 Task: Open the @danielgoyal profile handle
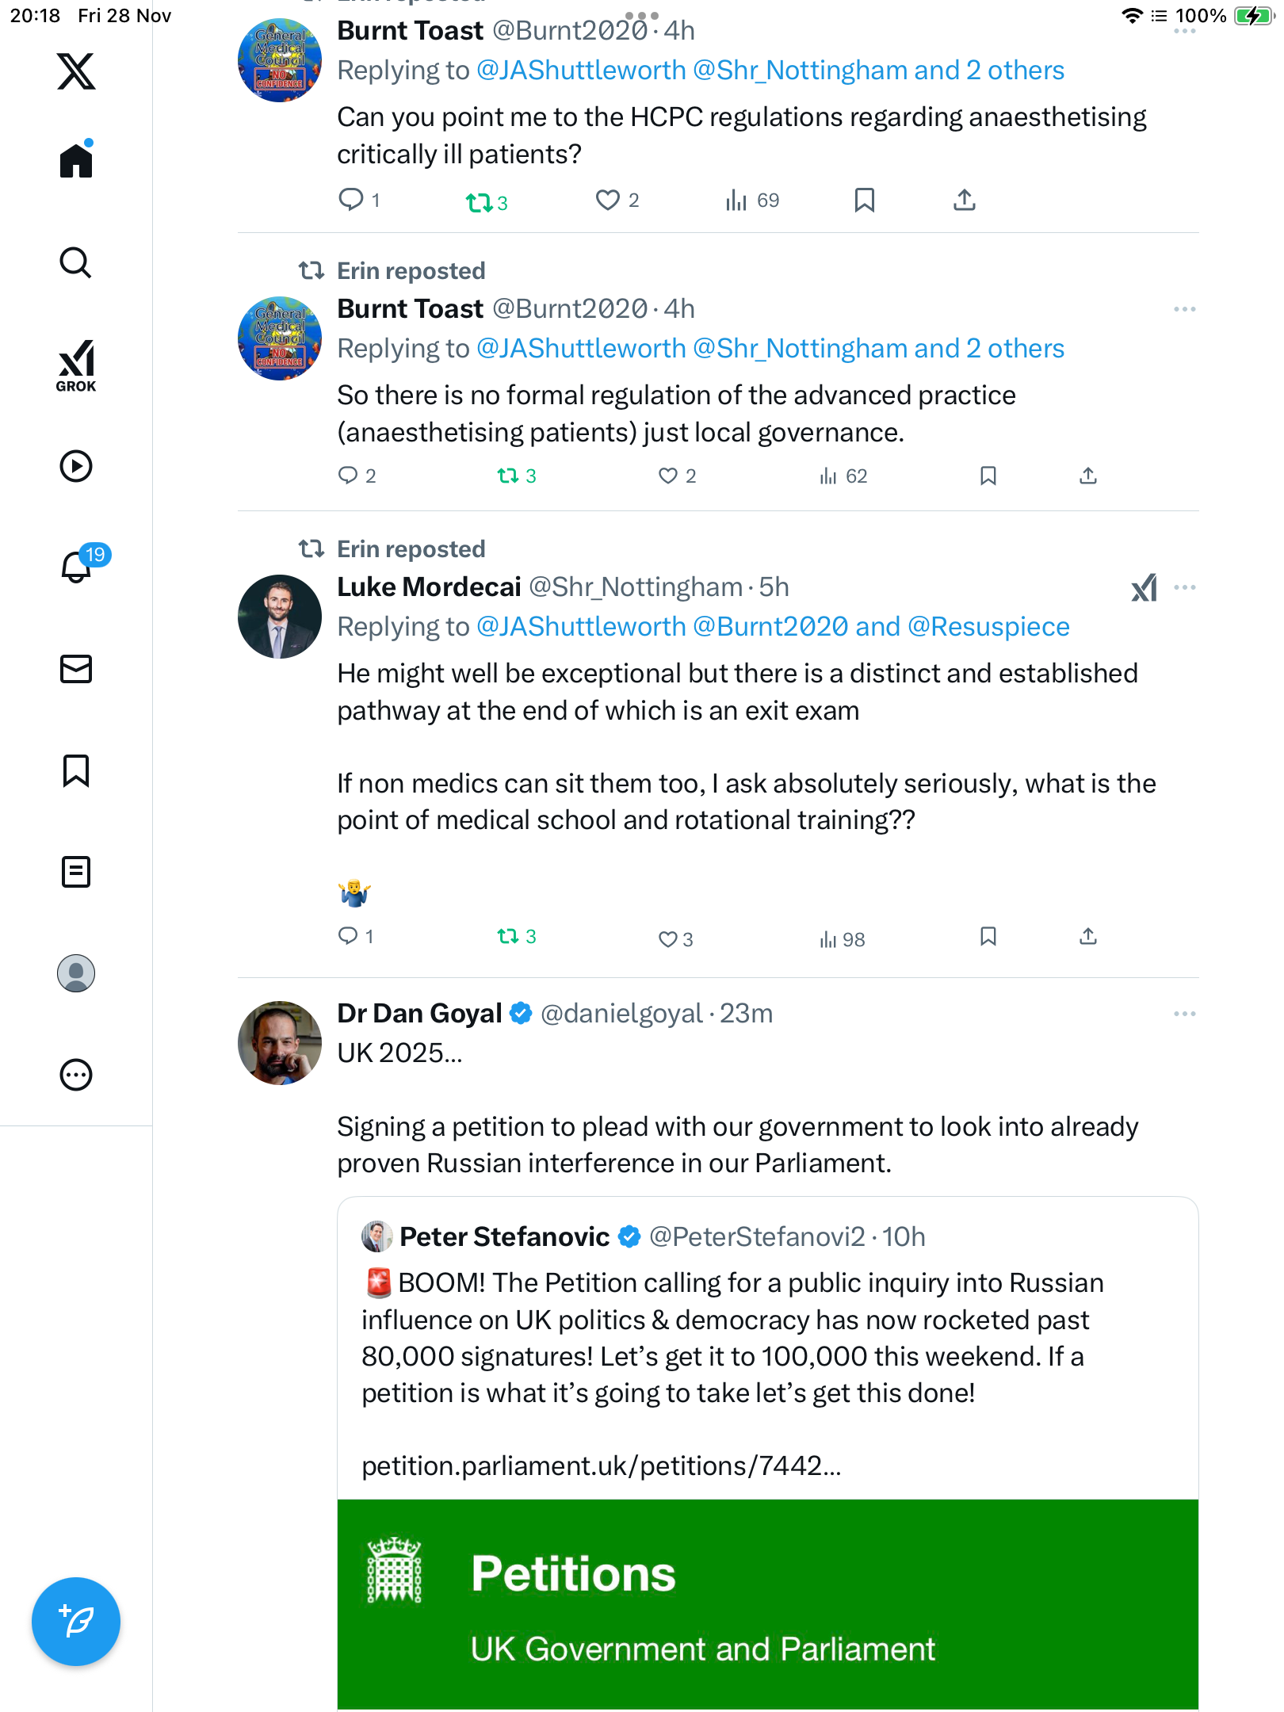(621, 1014)
